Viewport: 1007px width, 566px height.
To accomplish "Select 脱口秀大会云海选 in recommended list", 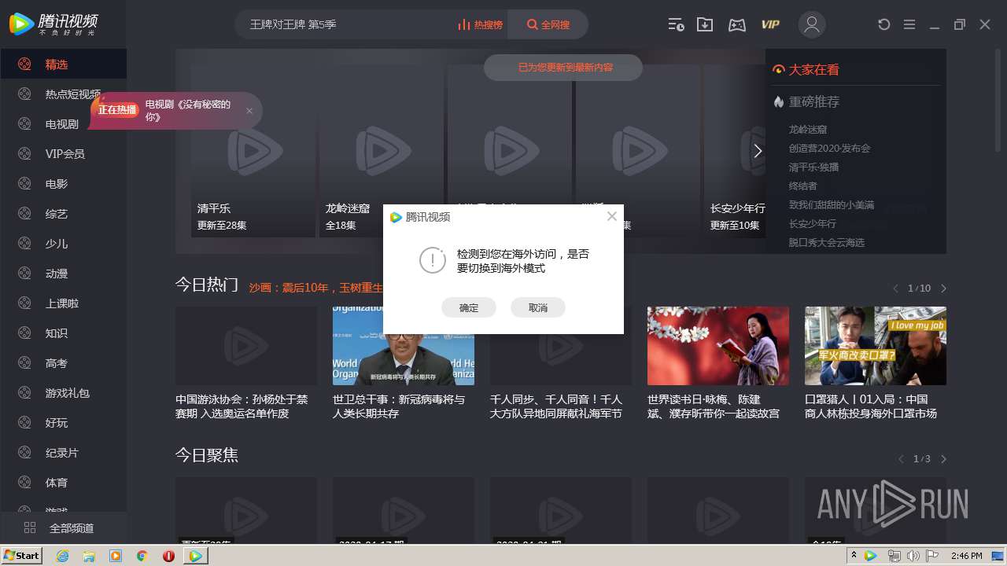I will [827, 242].
